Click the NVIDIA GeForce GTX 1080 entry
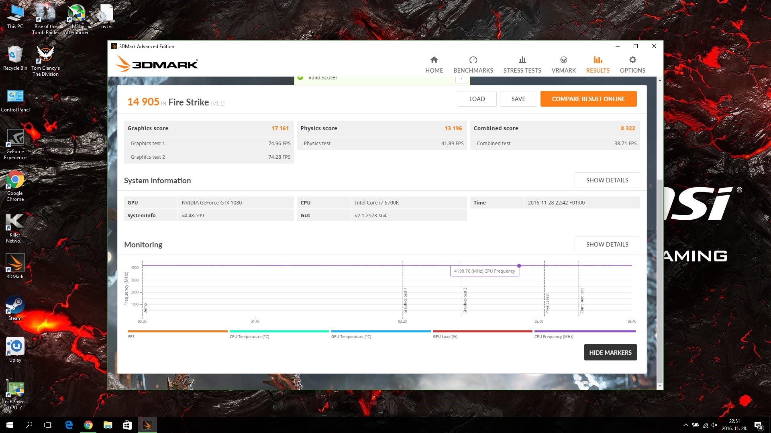 click(212, 202)
